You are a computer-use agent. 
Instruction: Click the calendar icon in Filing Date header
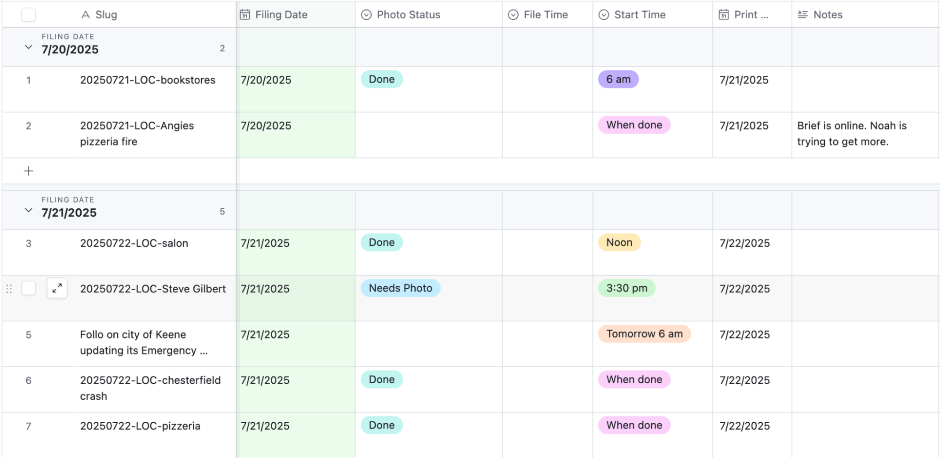(245, 15)
